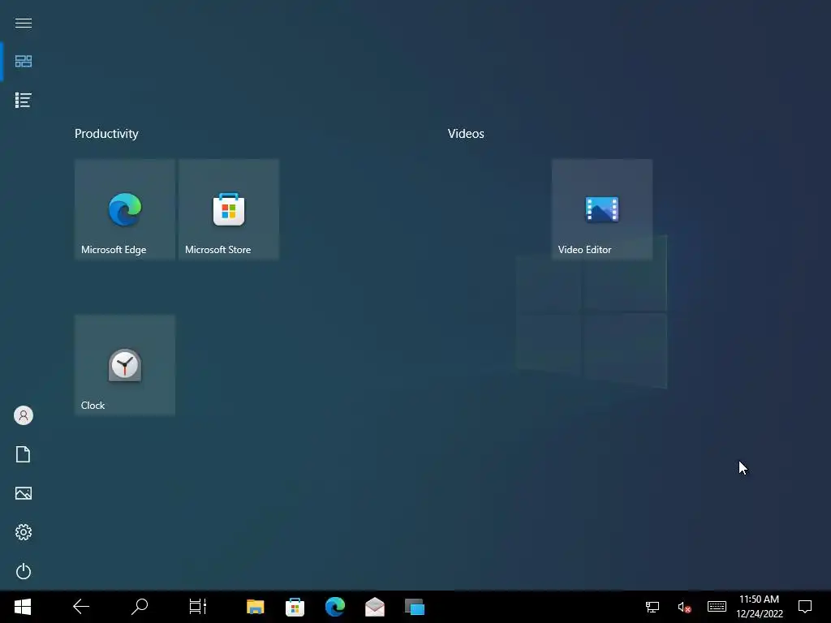This screenshot has height=623, width=831.
Task: Launch Edge browser from taskbar
Action: (335, 607)
